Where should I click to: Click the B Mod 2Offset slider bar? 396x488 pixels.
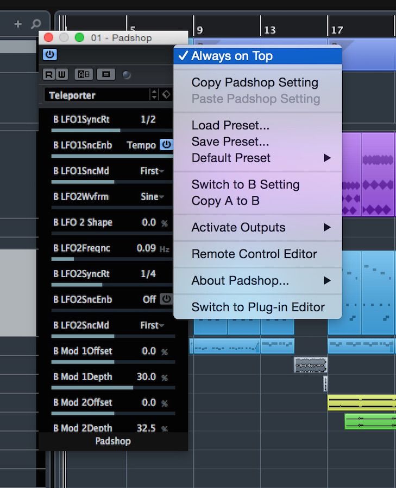[113, 413]
